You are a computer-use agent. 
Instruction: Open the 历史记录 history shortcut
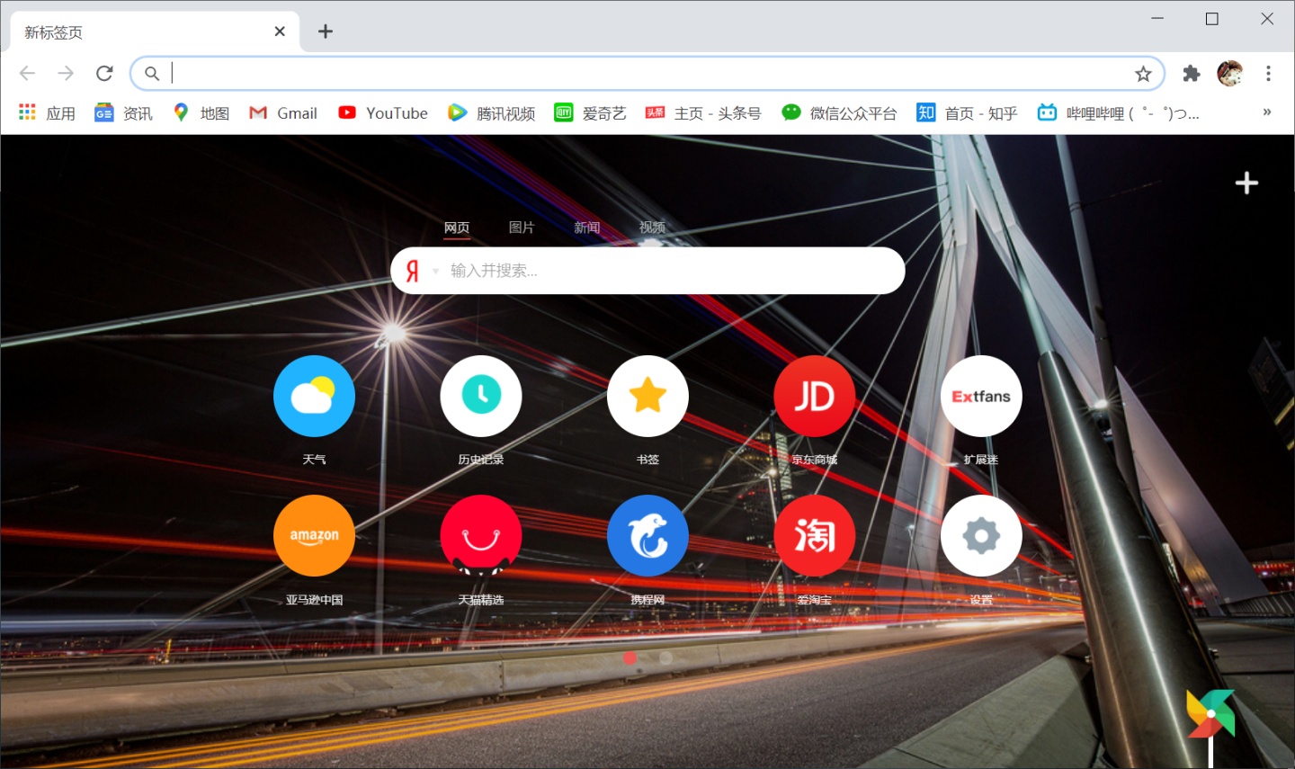coord(481,396)
